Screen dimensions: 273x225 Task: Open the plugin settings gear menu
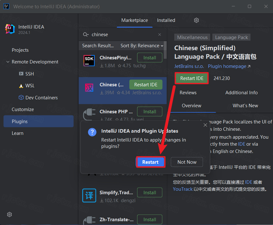pos(196,20)
